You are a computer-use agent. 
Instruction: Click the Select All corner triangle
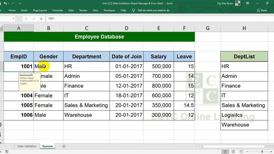click(2, 28)
